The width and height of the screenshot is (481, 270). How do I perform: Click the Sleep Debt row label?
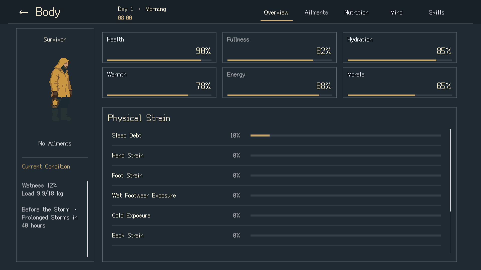tap(127, 135)
